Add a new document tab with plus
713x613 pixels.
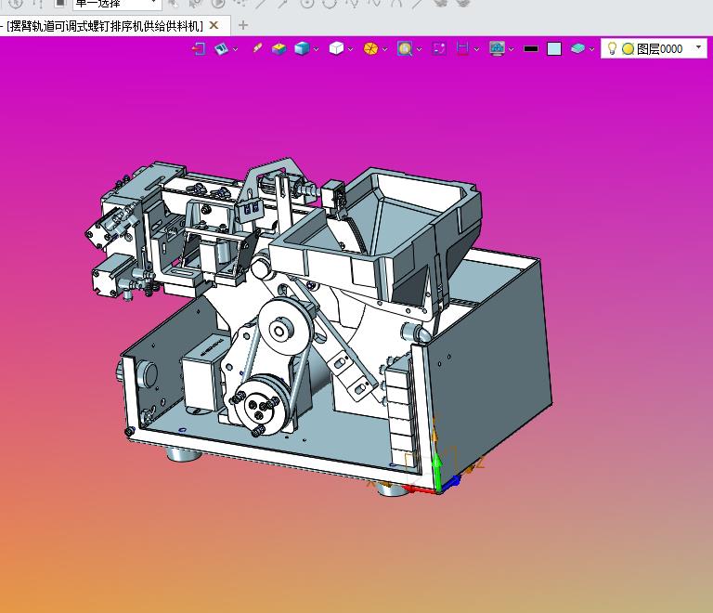tap(243, 25)
